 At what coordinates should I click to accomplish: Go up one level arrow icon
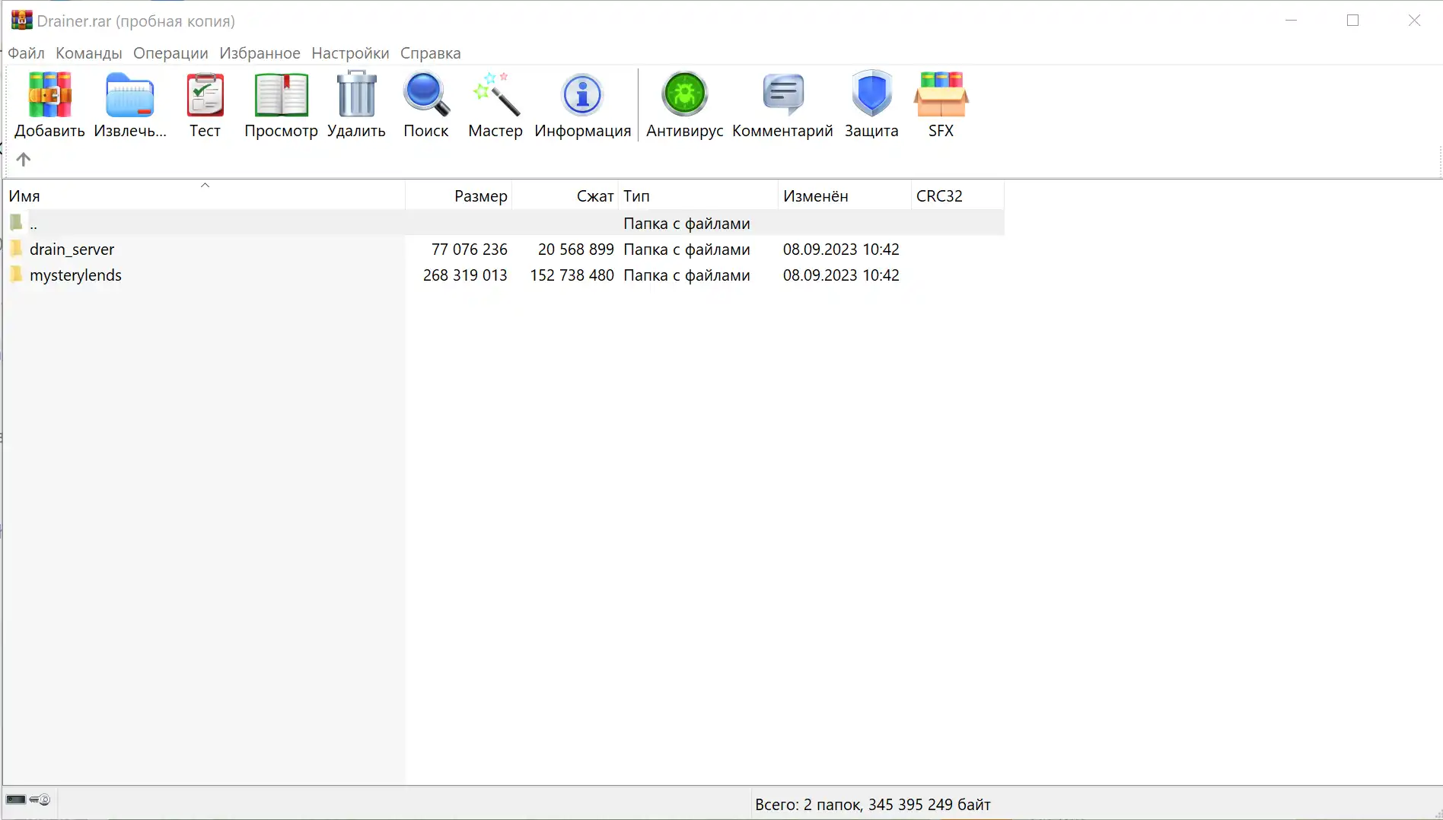pos(24,159)
